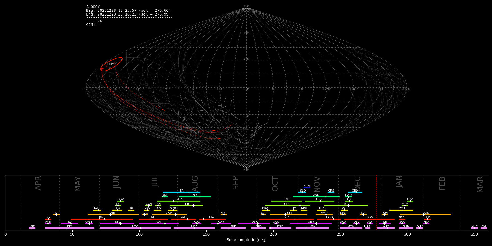Select the LYR shower label
Screen dimensions: 492x246
coord(48,218)
